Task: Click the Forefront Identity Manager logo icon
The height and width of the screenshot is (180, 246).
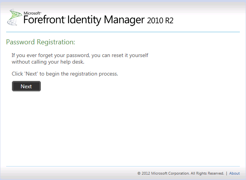Action: point(14,17)
